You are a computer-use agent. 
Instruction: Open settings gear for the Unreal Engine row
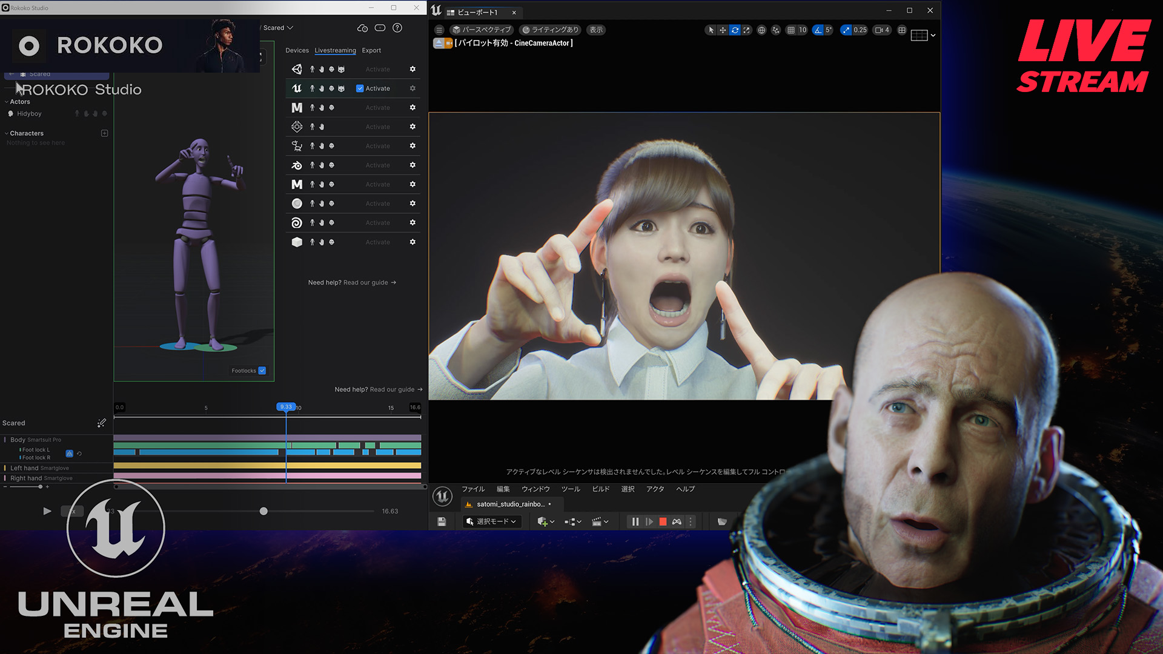[x=413, y=88]
